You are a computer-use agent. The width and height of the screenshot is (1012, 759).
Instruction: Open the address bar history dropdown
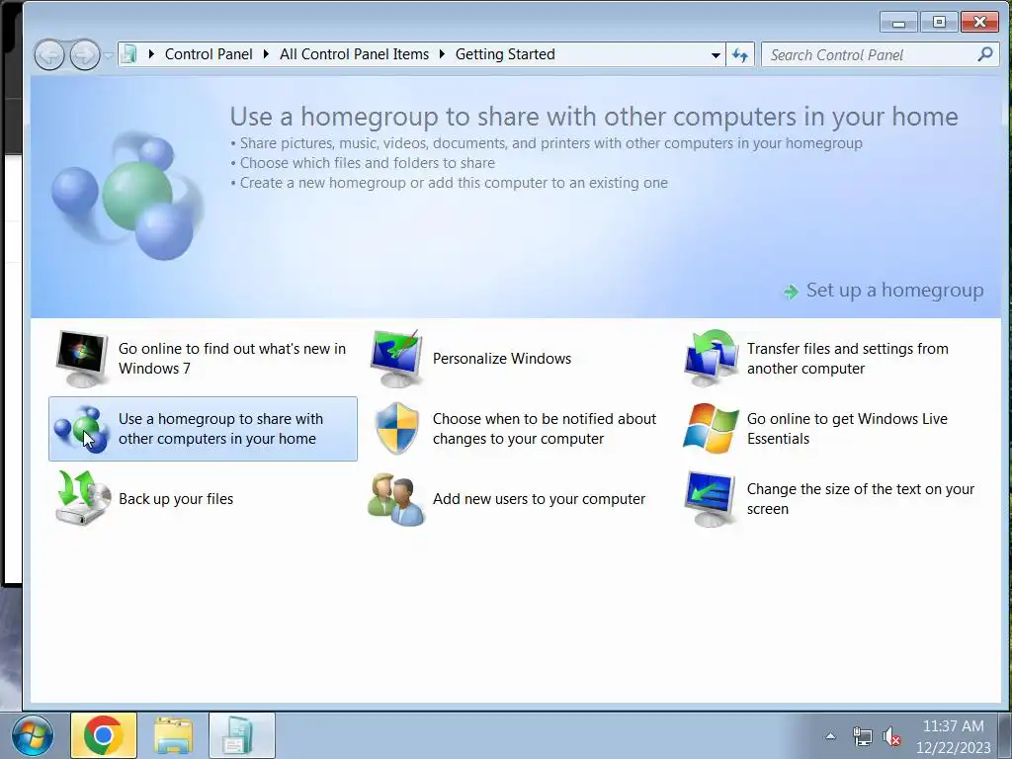(716, 55)
